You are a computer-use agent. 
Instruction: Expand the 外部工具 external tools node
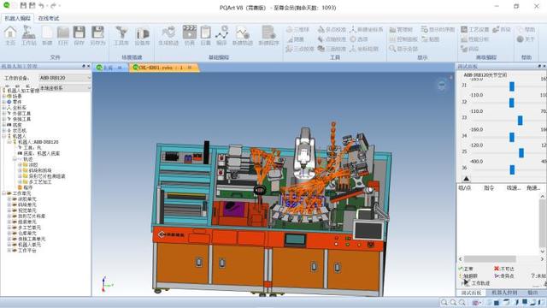[3, 113]
